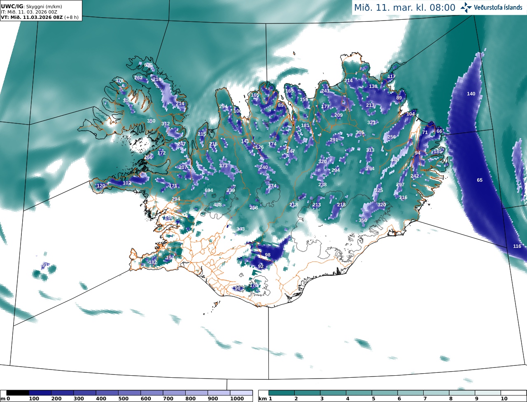The width and height of the screenshot is (527, 402).
Task: Click the 374 visibility value
Action: pos(272,186)
